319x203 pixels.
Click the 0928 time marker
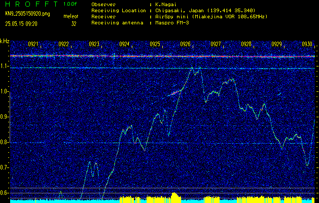(246, 44)
